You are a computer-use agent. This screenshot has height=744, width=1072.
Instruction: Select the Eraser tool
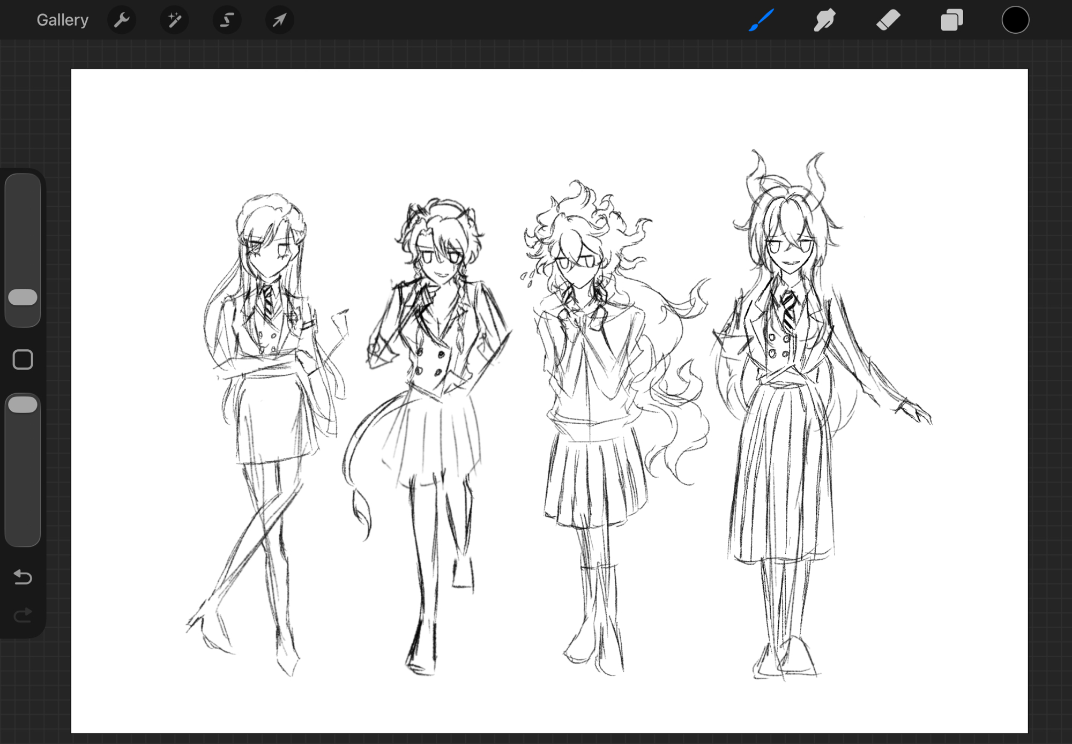pyautogui.click(x=888, y=20)
